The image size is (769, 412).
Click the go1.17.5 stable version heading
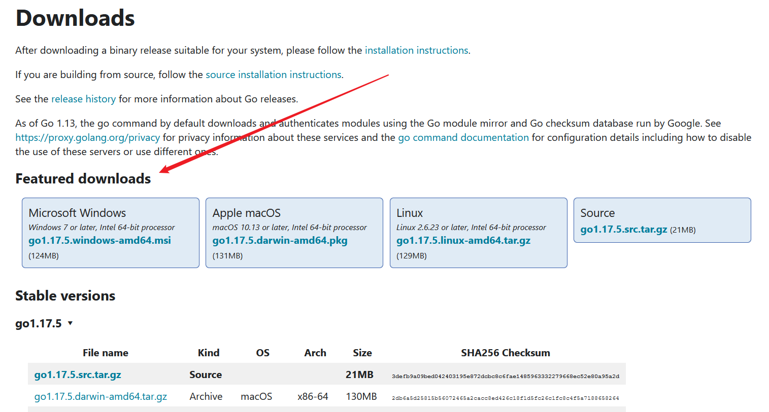click(39, 323)
